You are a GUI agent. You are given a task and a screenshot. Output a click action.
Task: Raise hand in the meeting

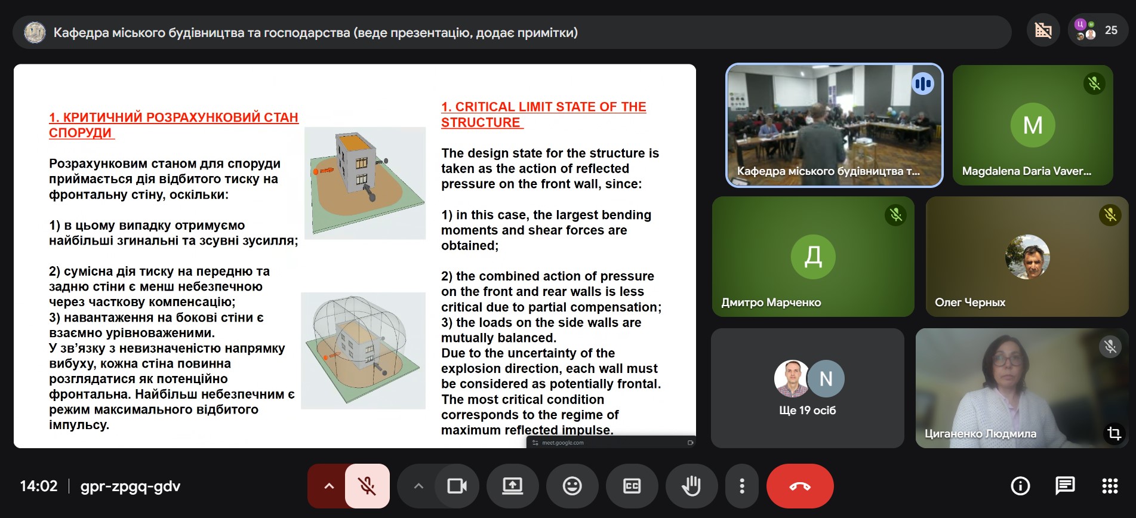[x=691, y=486]
